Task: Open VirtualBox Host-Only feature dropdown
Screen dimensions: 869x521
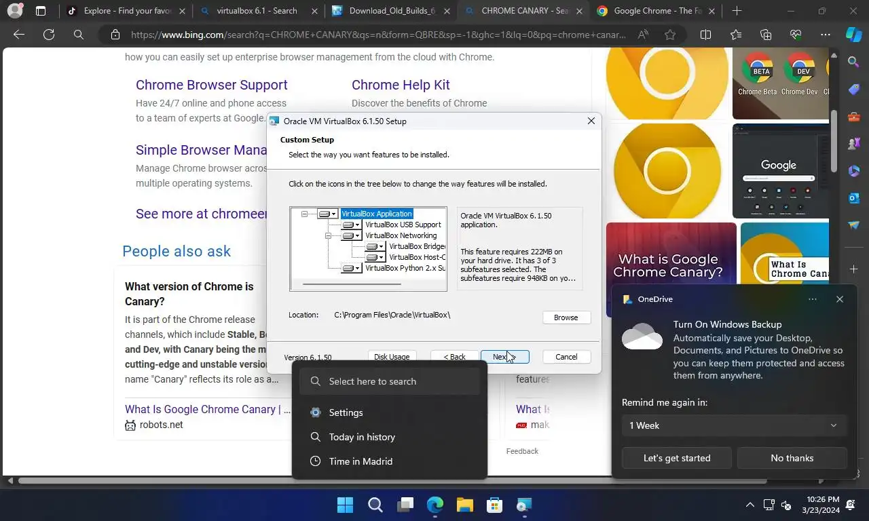Action: (375, 257)
